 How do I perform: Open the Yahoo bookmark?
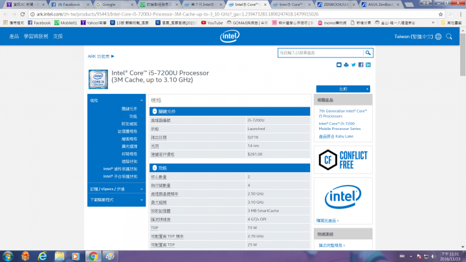click(x=94, y=23)
